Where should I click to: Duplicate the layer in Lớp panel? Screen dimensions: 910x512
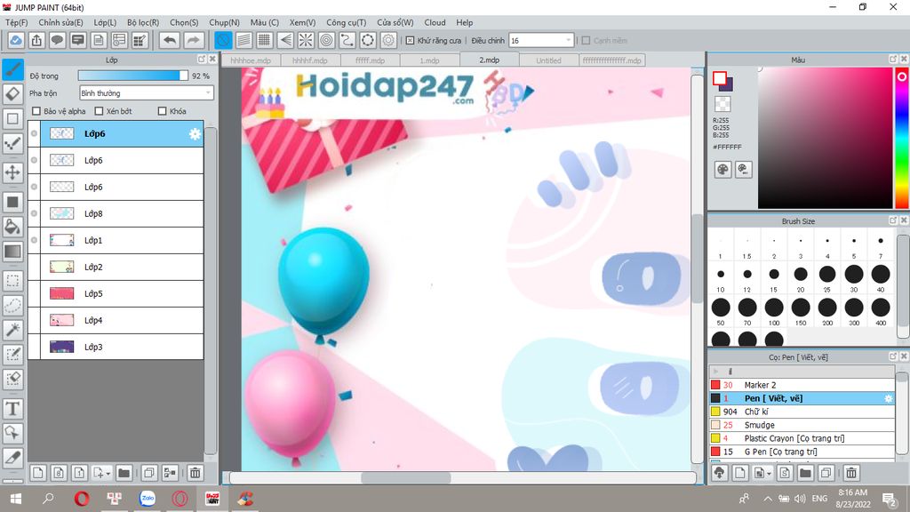(149, 473)
